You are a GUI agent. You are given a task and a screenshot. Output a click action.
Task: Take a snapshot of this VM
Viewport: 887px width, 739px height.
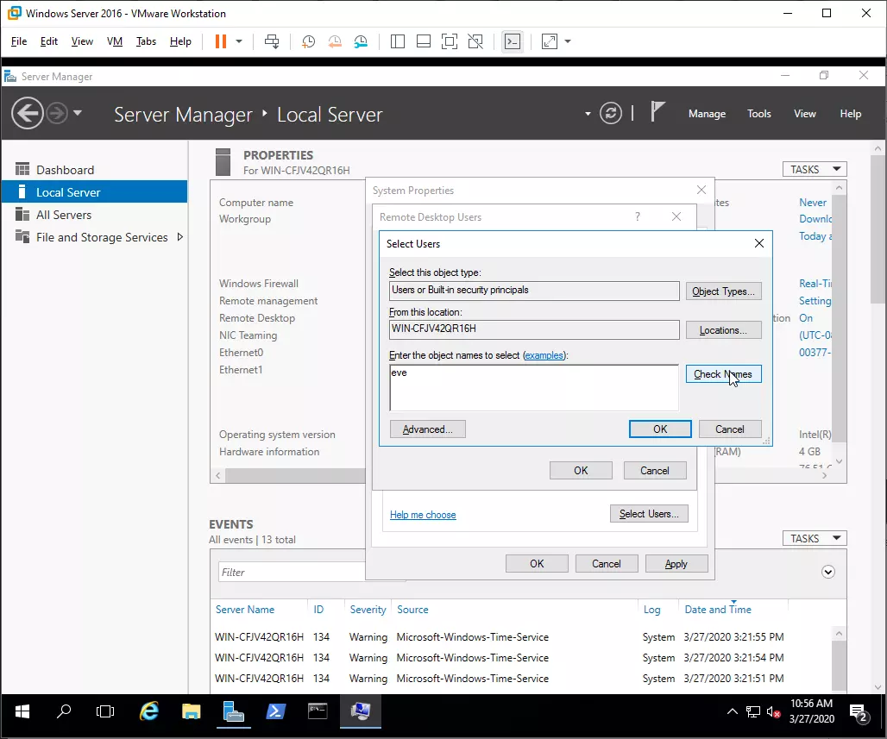pyautogui.click(x=308, y=41)
